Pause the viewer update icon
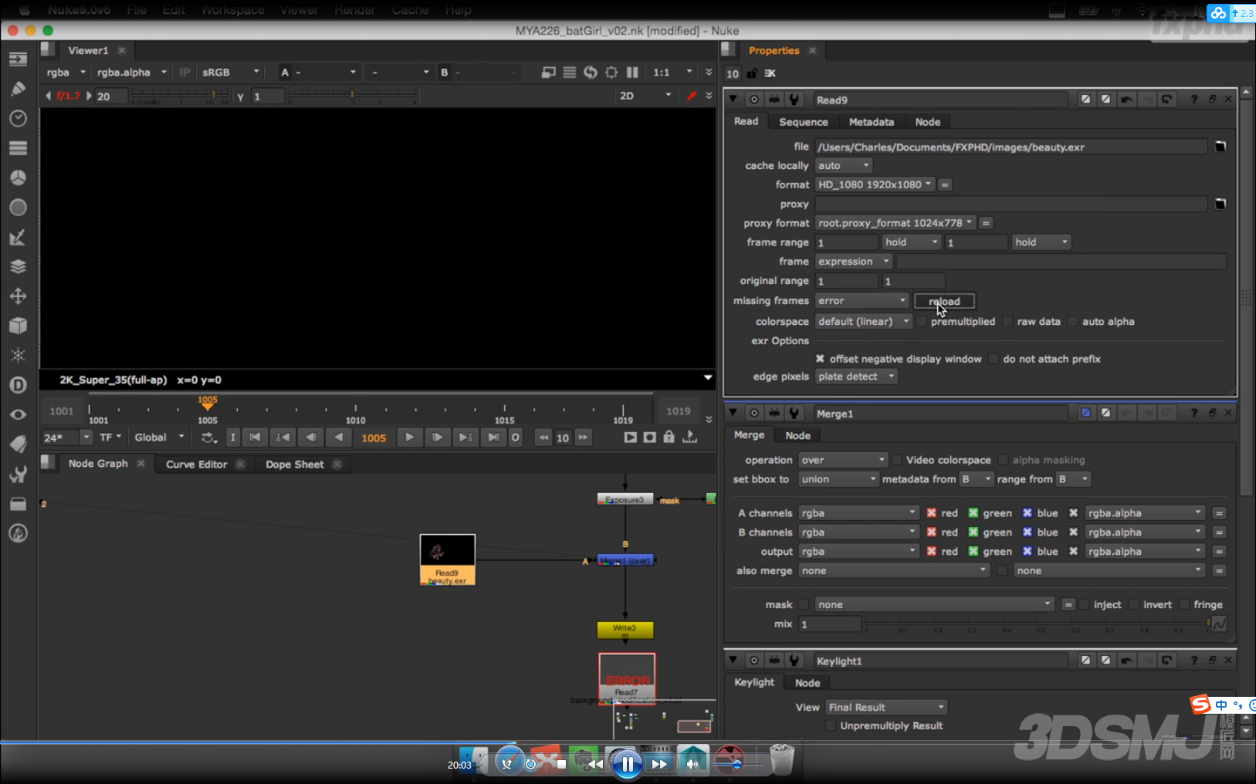This screenshot has height=784, width=1256. [632, 73]
